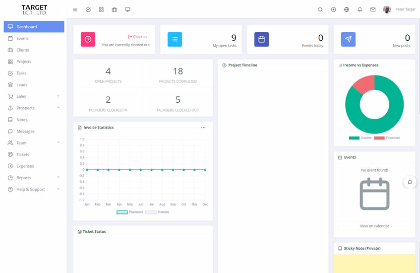
Task: Click the notifications bell icon
Action: click(x=360, y=9)
